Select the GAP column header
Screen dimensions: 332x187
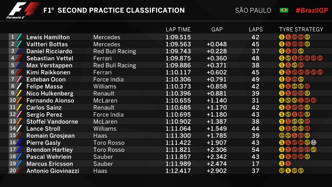point(217,30)
